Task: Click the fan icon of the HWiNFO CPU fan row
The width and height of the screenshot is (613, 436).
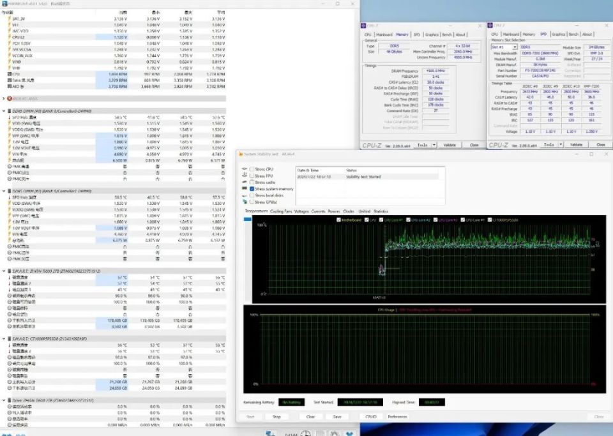Action: tap(10, 74)
